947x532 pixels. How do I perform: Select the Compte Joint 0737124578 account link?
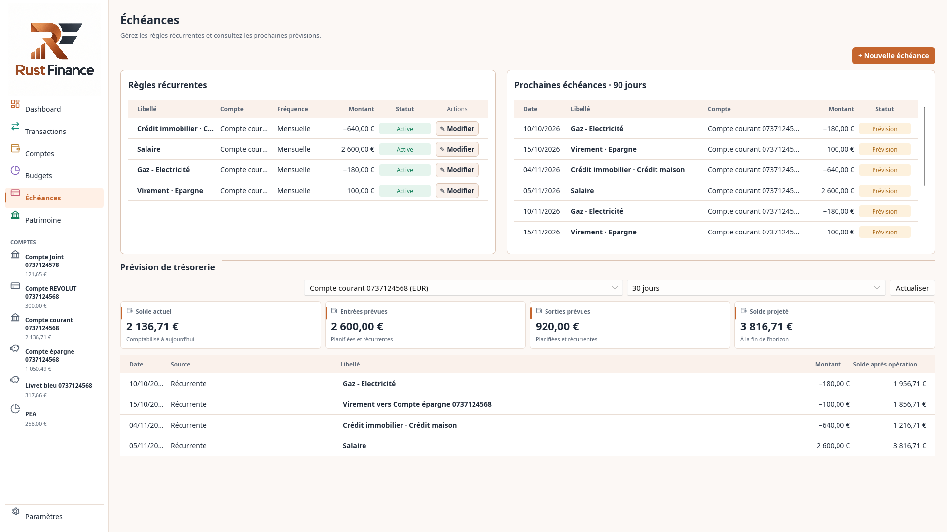coord(54,265)
